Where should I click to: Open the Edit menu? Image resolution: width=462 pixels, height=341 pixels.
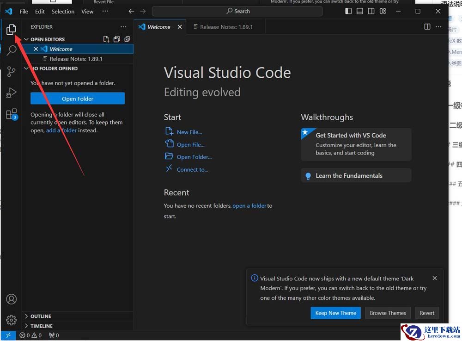click(40, 12)
